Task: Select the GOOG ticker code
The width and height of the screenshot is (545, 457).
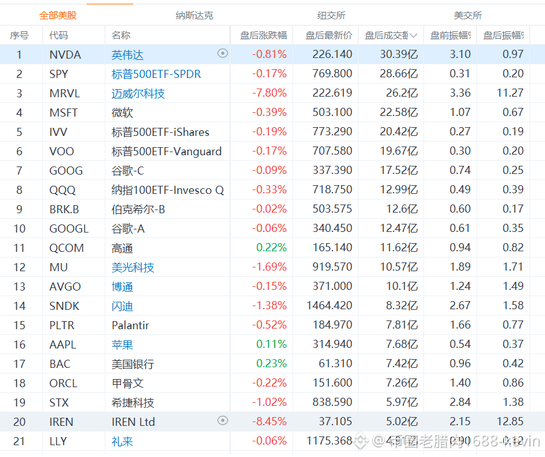Action: [66, 171]
